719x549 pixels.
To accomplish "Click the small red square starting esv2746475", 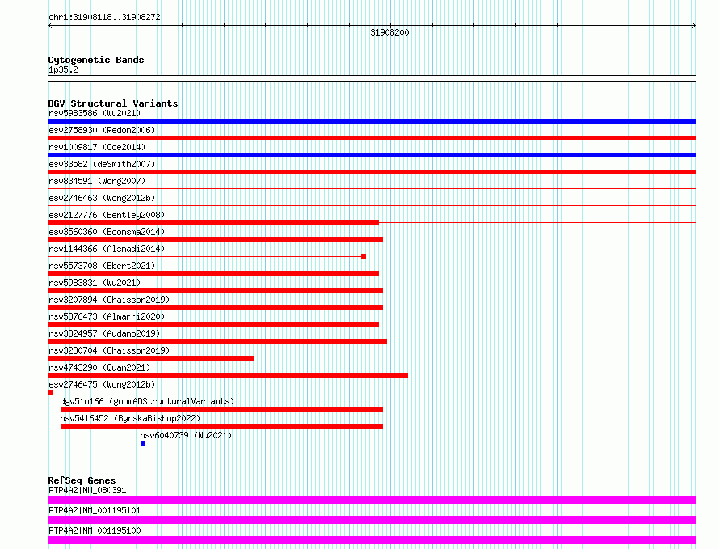I will [51, 392].
